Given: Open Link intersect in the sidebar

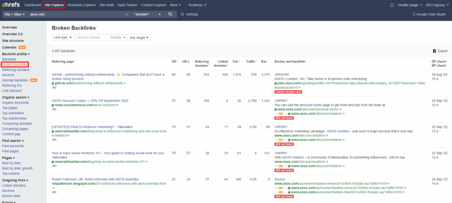Looking at the screenshot, I should (11, 91).
